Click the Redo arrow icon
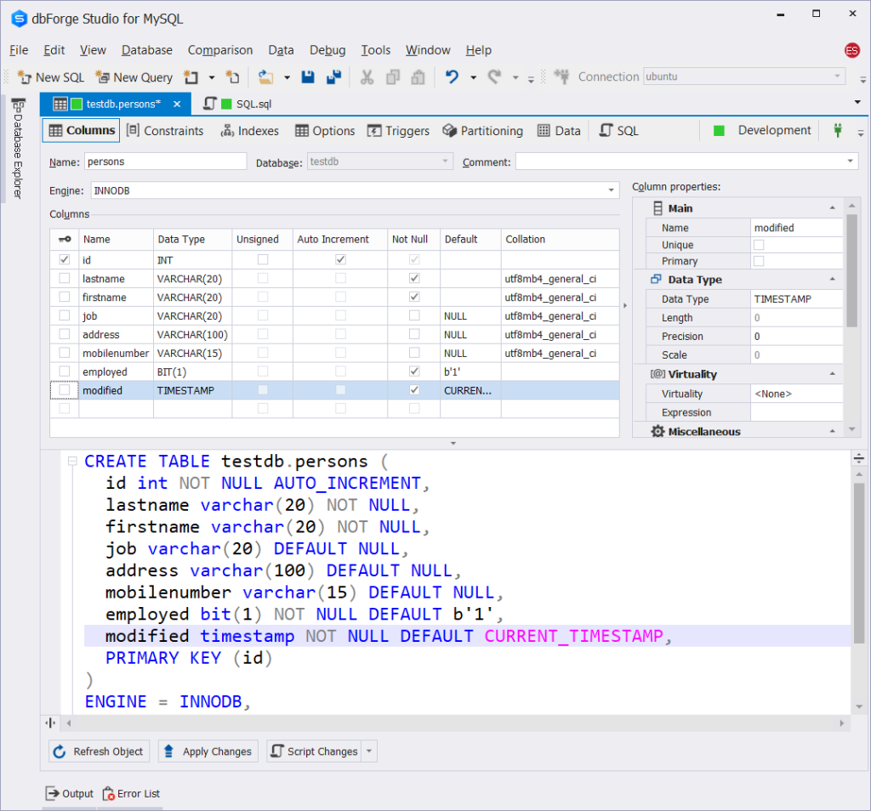Screen dimensions: 871x811 494,77
